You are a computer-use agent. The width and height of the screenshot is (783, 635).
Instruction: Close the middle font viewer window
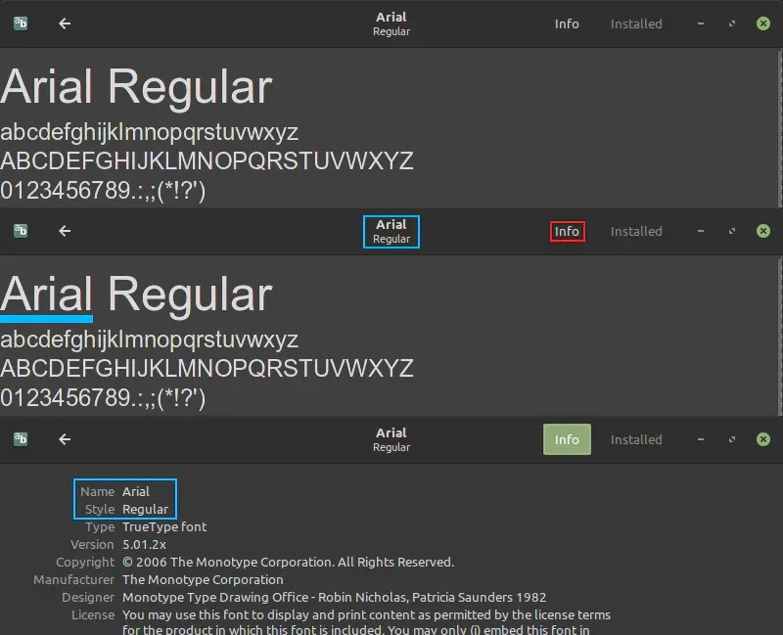763,231
